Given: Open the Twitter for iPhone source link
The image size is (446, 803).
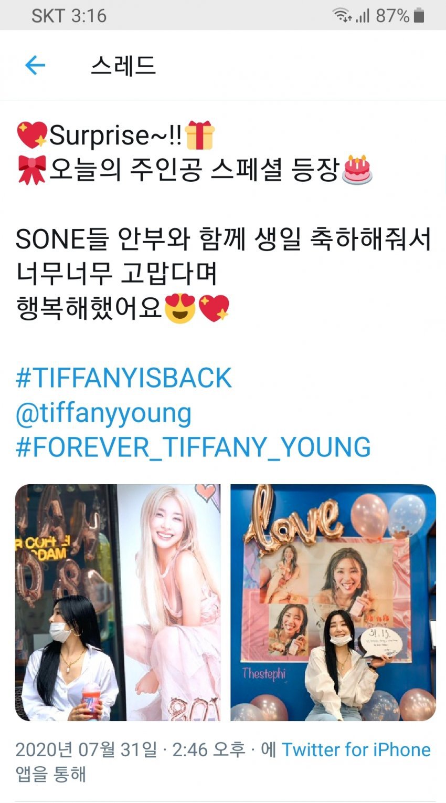Looking at the screenshot, I should point(356,749).
